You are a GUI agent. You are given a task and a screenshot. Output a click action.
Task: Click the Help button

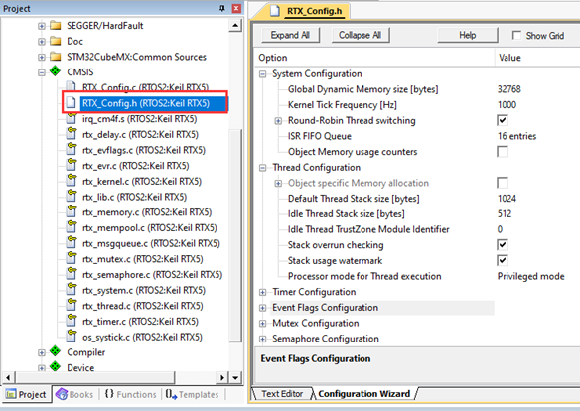[468, 35]
